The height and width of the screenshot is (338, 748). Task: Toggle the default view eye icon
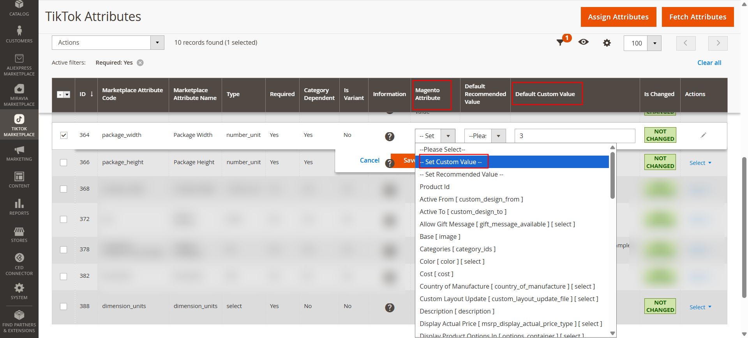pyautogui.click(x=583, y=42)
